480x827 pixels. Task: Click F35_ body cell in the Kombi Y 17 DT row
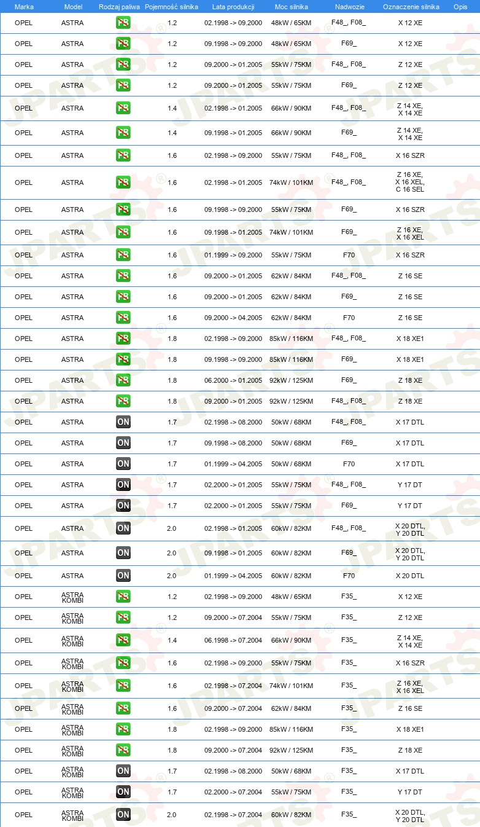coord(349,792)
